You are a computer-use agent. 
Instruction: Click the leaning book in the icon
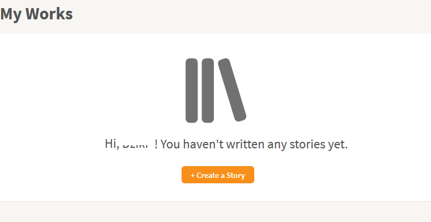232,90
